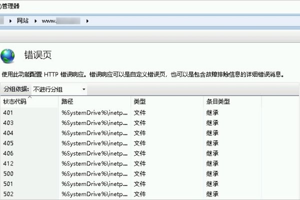Click the path cell in the 404 row

(94, 133)
